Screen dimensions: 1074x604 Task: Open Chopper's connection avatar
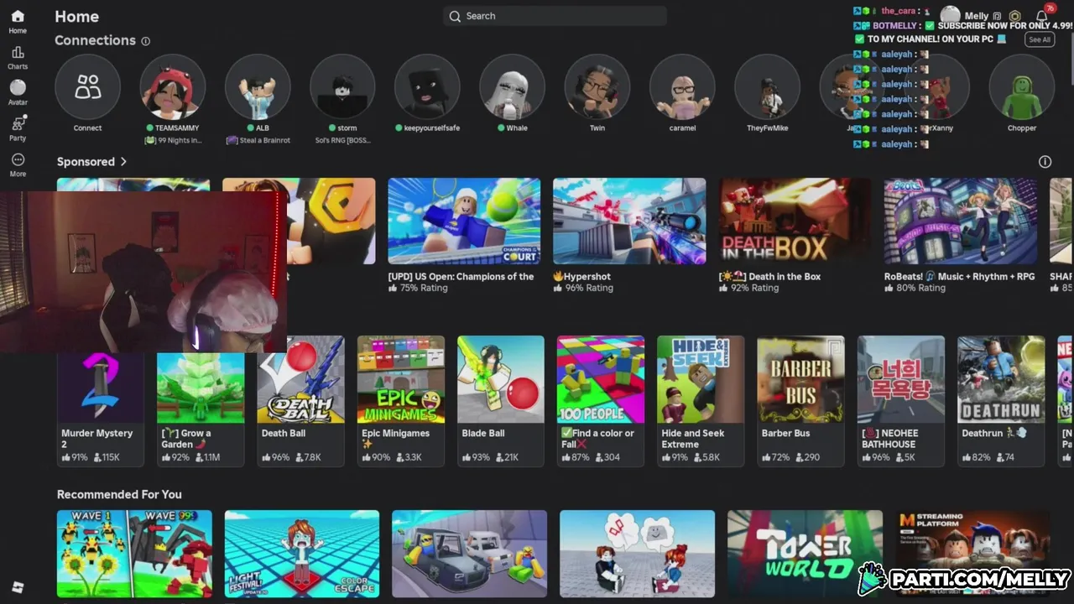[1021, 87]
